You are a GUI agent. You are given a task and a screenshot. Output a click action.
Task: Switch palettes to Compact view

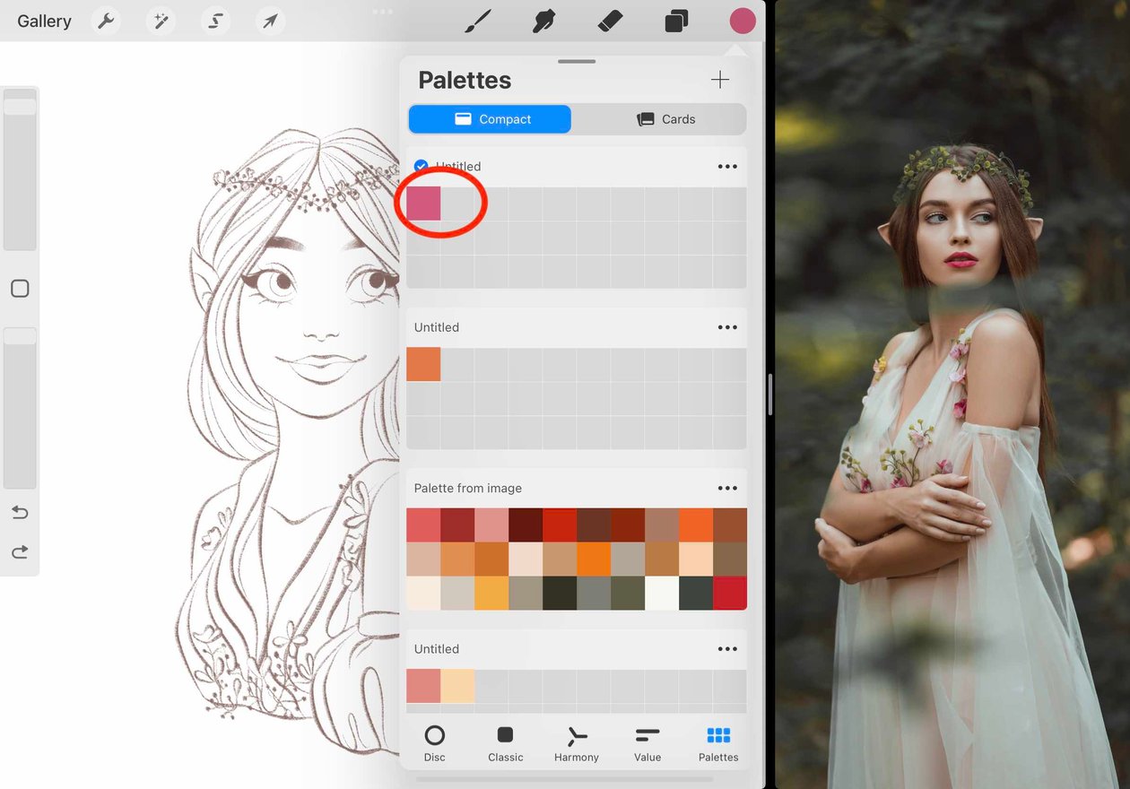pyautogui.click(x=490, y=119)
